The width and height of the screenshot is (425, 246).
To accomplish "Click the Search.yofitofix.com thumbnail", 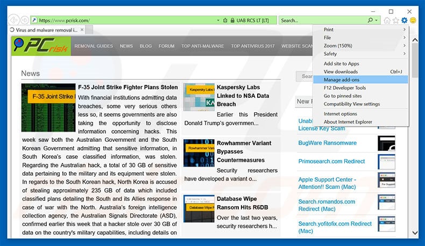I will tap(386, 224).
